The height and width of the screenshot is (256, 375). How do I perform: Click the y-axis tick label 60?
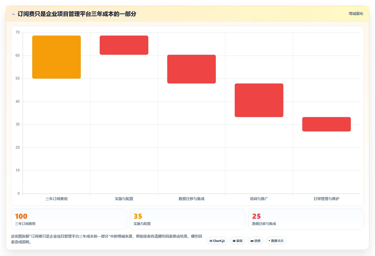(18, 56)
